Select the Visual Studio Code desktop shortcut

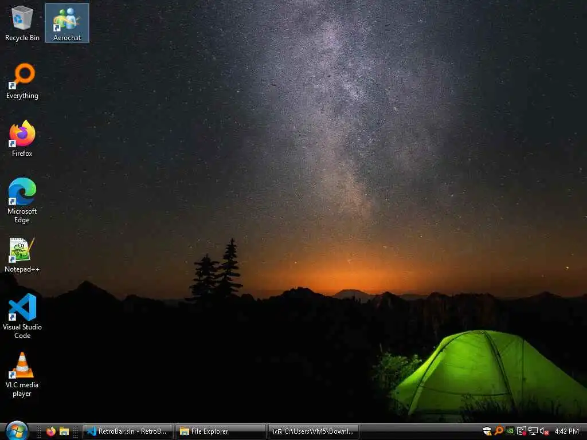[x=22, y=316]
